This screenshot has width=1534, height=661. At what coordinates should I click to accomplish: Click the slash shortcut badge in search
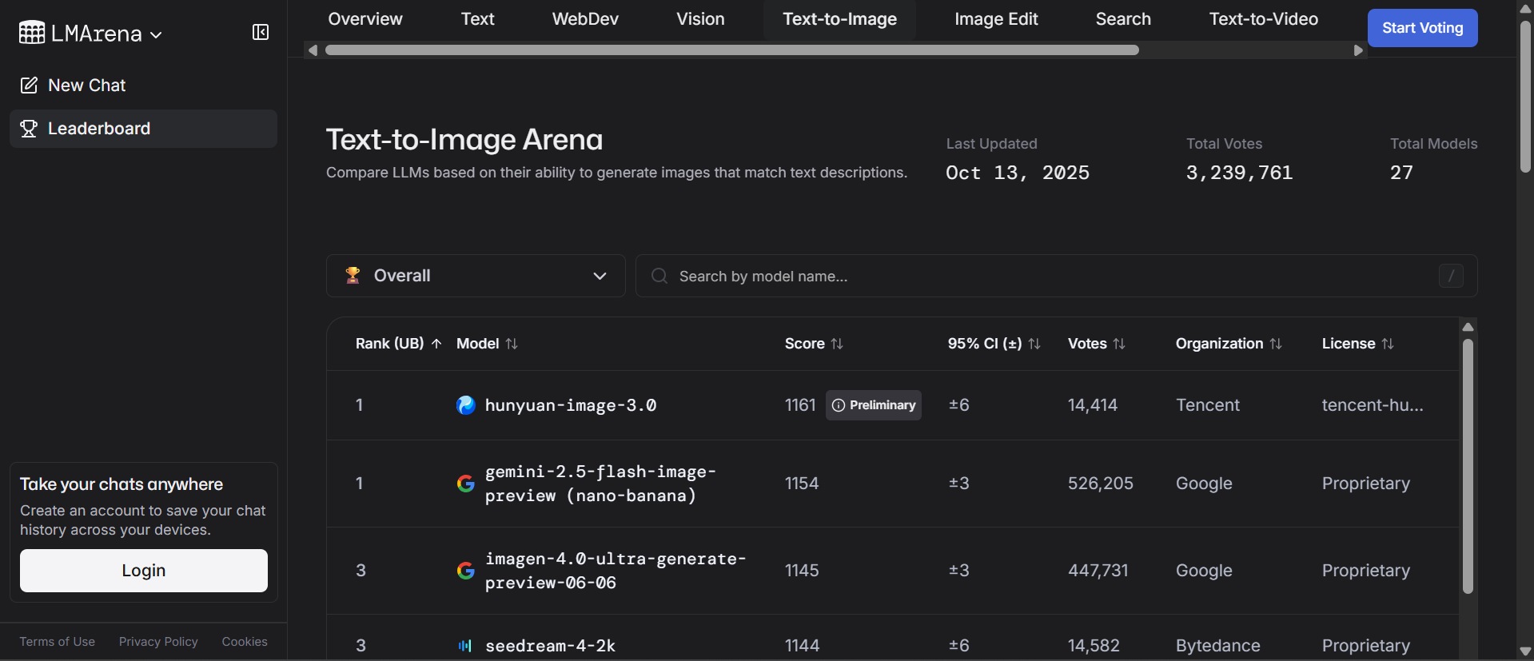click(x=1451, y=276)
